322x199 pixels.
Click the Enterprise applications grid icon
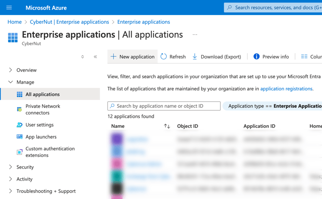(x=13, y=37)
